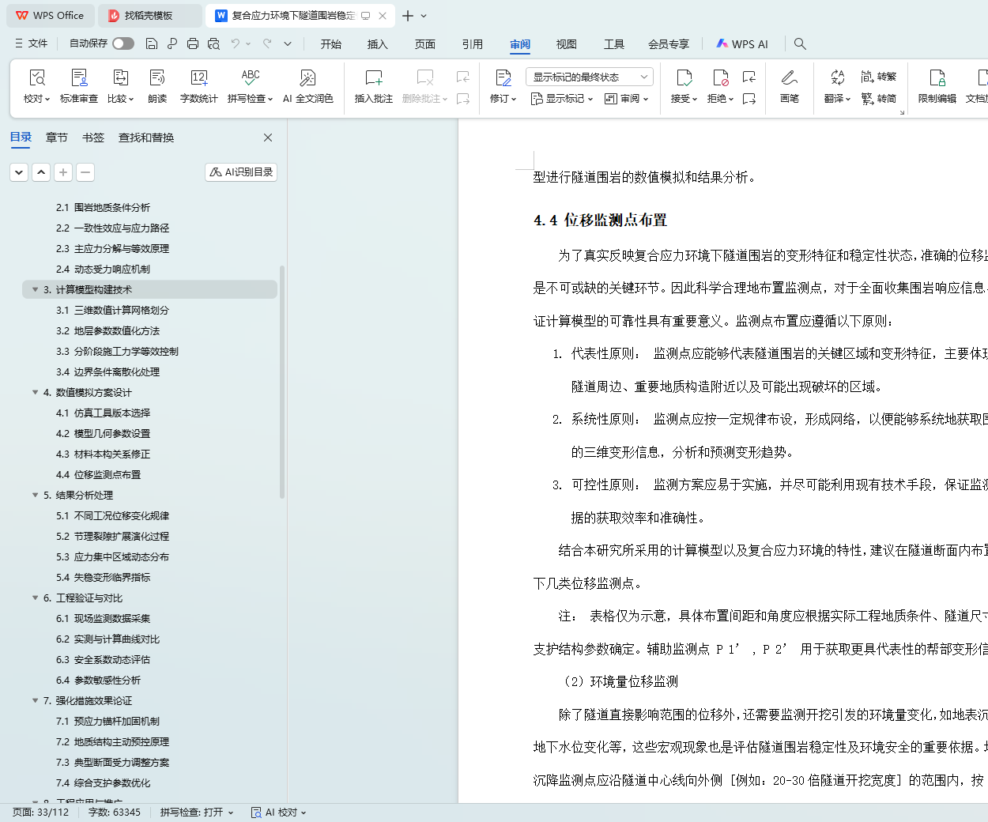Collapse the 4. 数值模拟方案设计 section

point(35,392)
